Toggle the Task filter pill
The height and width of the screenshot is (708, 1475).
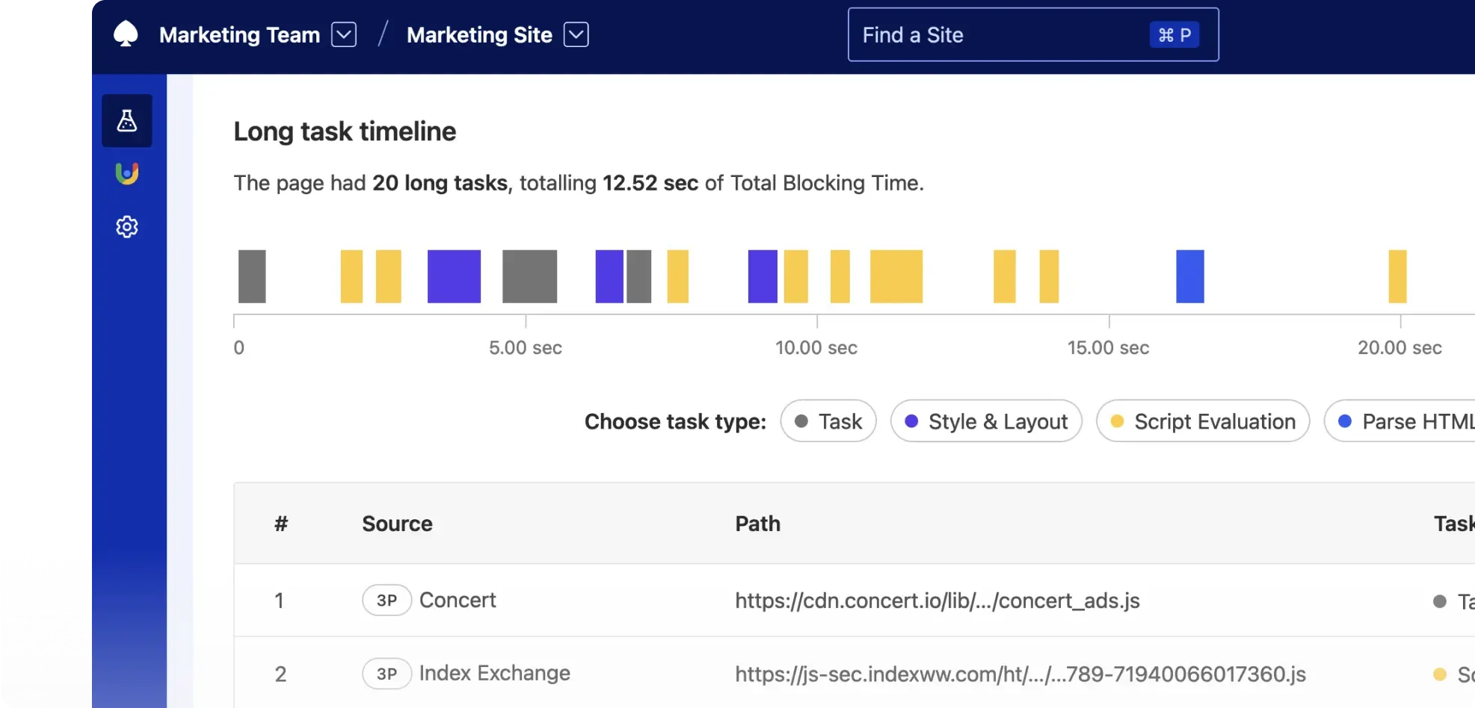coord(828,420)
